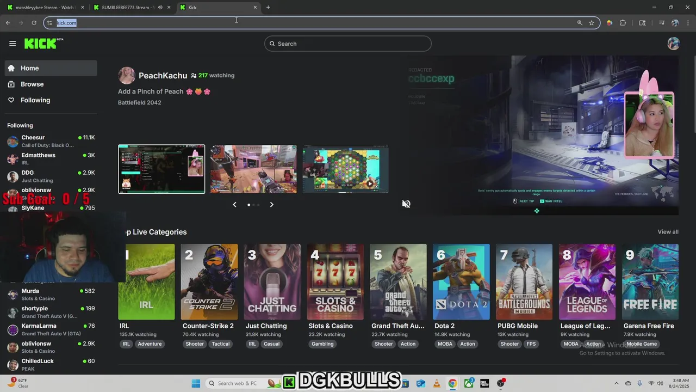Open Browse in sidebar
Screen dimensions: 696x392
(x=51, y=84)
